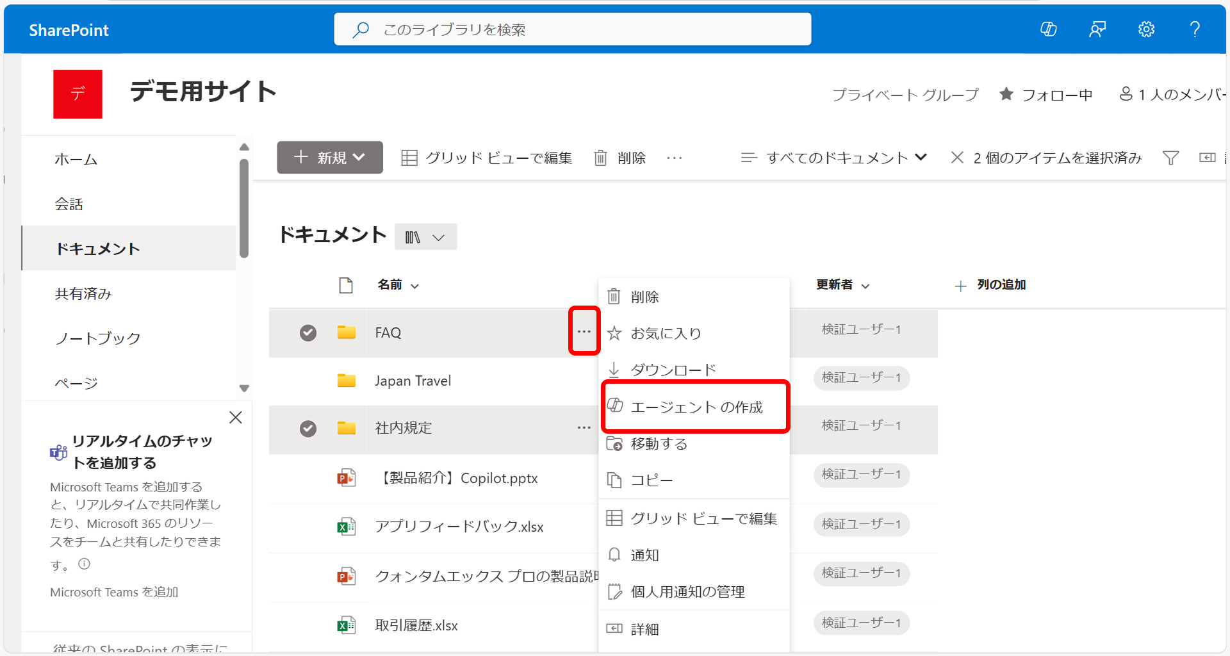Viewport: 1230px width, 656px height.
Task: Click the PowerPoint icon of クォンタムエックス file
Action: click(347, 576)
